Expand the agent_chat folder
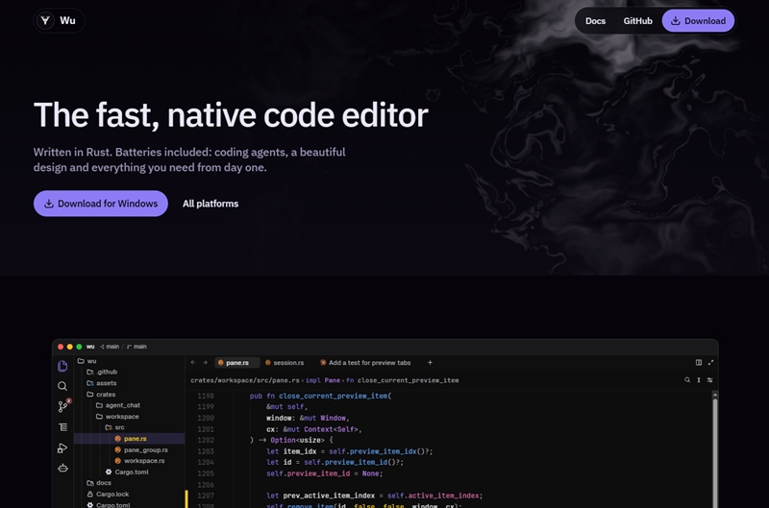The width and height of the screenshot is (769, 508). 118,405
